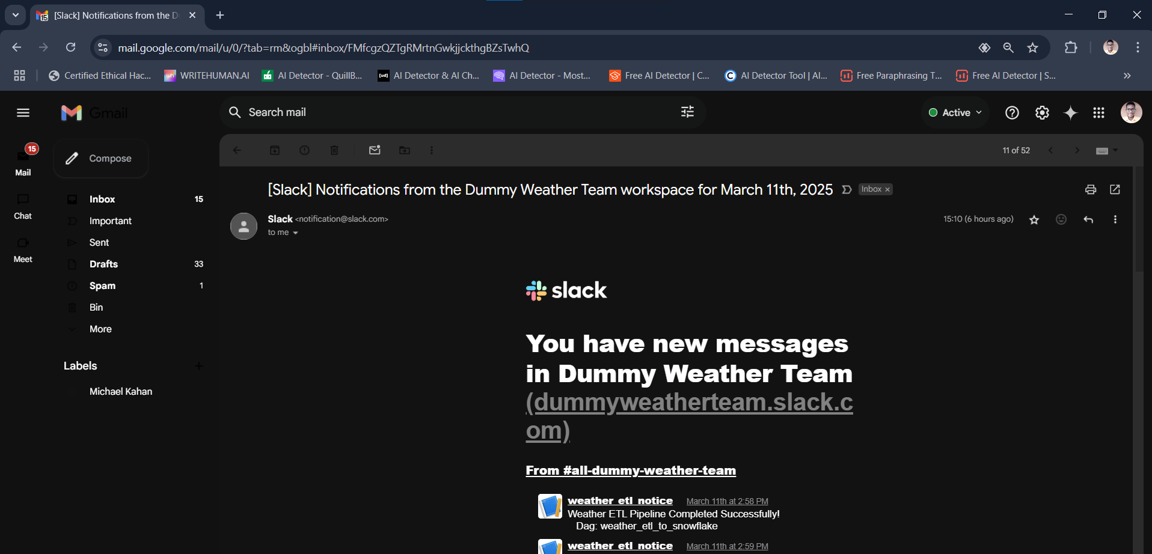1152x554 pixels.
Task: Open Gmail settings gear
Action: click(x=1042, y=112)
